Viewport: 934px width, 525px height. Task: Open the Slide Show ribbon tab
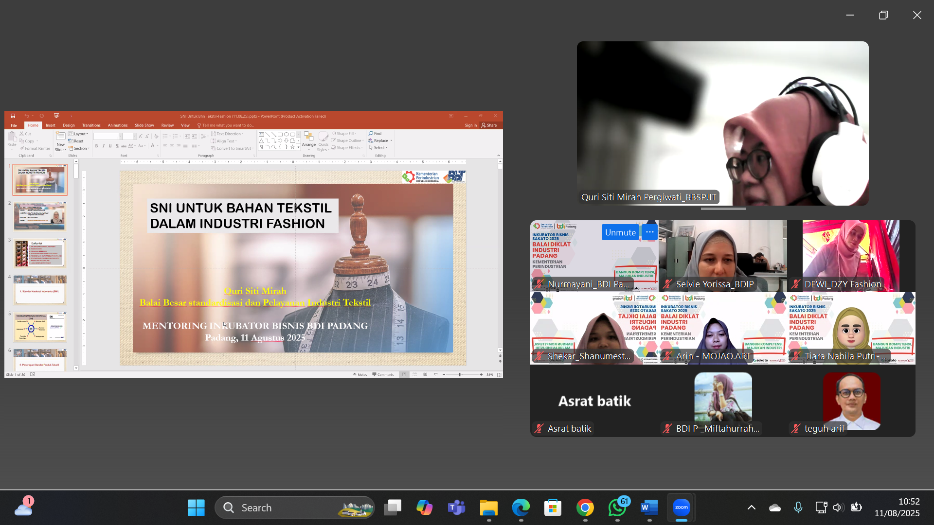(x=144, y=125)
